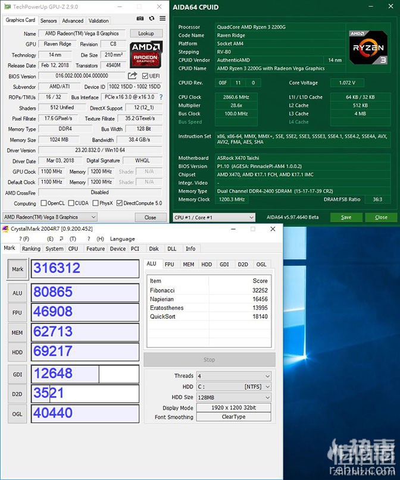Screen dimensions: 400x480
Task: Open the Info tab in CrystalMark
Action: [x=190, y=249]
